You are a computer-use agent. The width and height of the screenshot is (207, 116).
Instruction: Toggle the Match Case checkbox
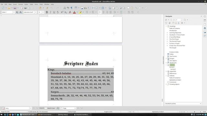point(46,108)
